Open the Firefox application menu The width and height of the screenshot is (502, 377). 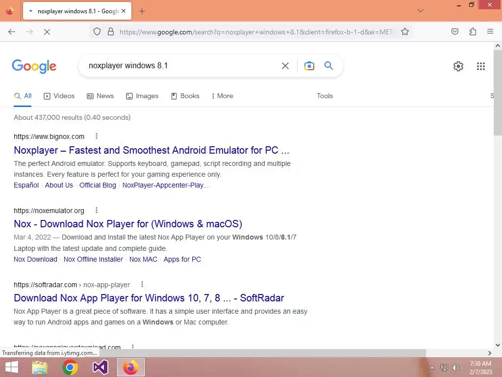490,31
